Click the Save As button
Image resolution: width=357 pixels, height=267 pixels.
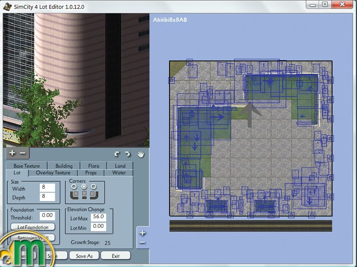[x=84, y=256]
